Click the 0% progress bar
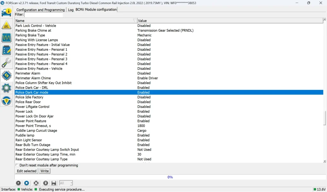 click(x=170, y=177)
